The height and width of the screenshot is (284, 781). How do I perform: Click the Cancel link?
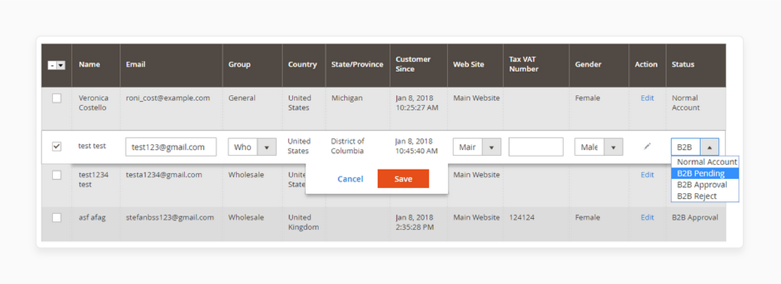coord(350,179)
